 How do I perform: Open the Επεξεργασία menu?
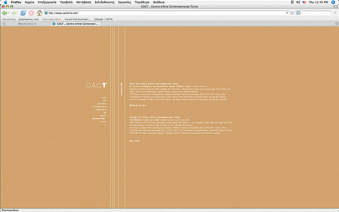click(x=47, y=2)
